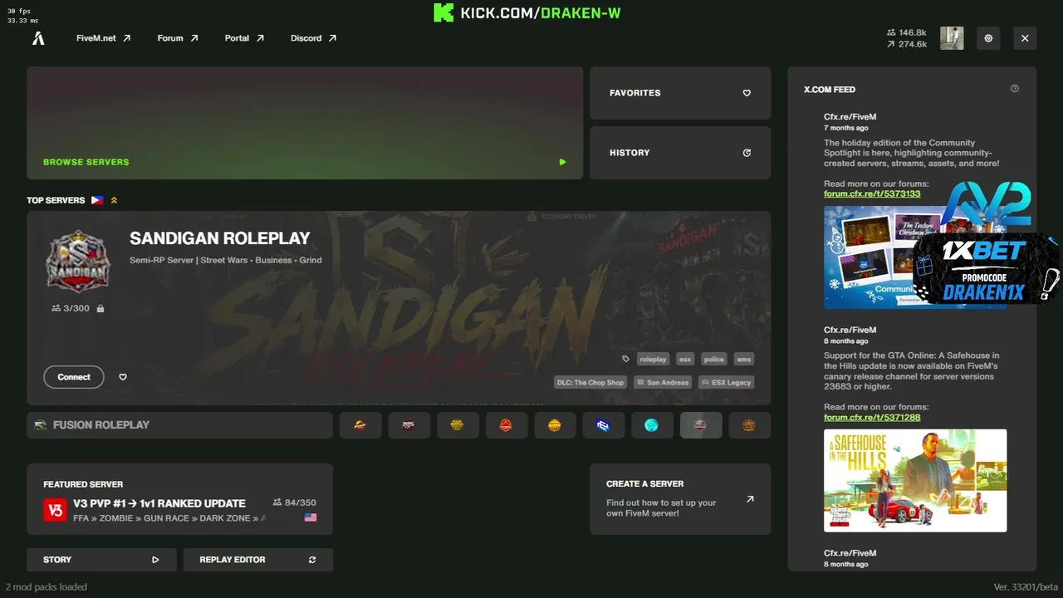Close the FiveM menu with X
This screenshot has height=598, width=1063.
click(1025, 38)
